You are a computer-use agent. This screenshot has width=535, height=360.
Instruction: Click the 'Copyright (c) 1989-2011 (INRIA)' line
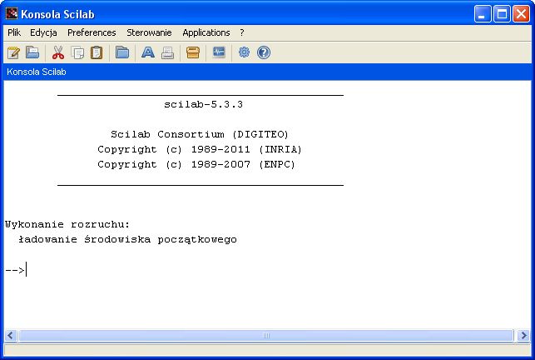pos(200,149)
